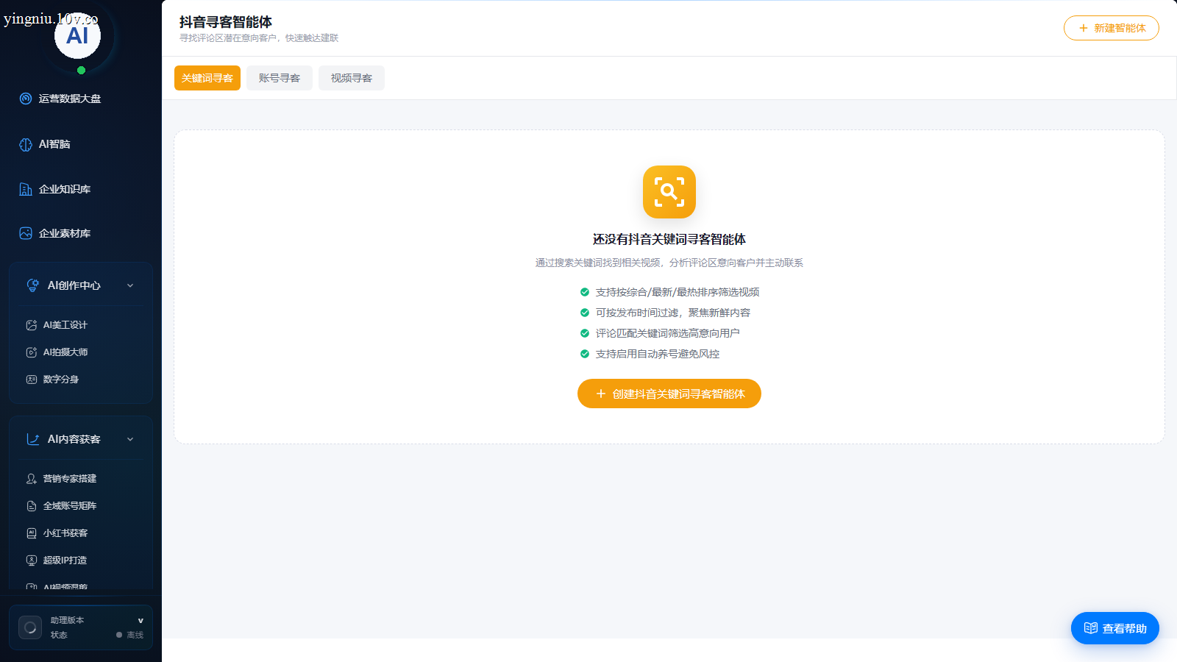This screenshot has width=1177, height=662.
Task: Click the 支持启用自动养号避免风控 feature line
Action: click(650, 354)
